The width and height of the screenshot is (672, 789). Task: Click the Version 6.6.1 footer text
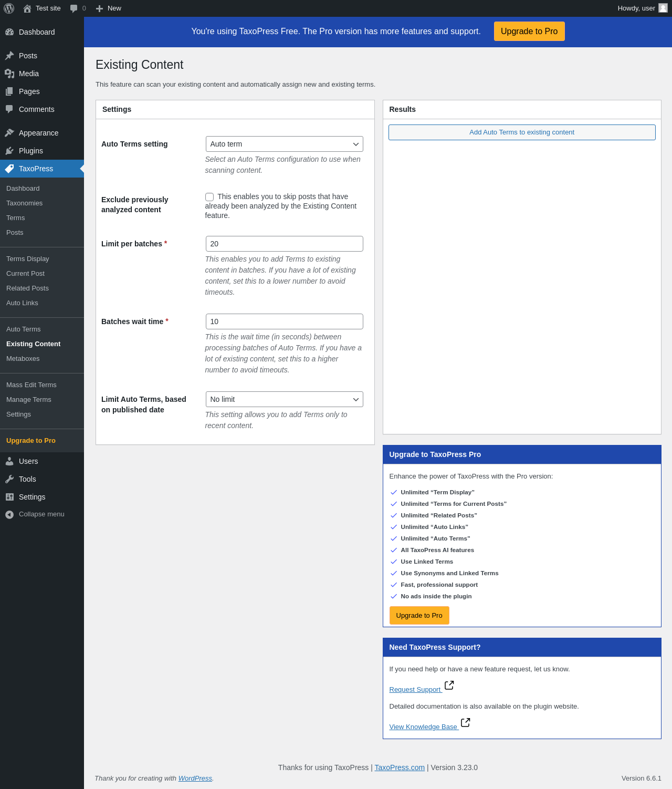point(642,778)
